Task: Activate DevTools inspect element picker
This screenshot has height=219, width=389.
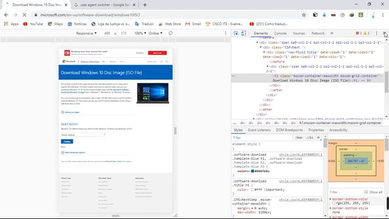Action: (236, 33)
